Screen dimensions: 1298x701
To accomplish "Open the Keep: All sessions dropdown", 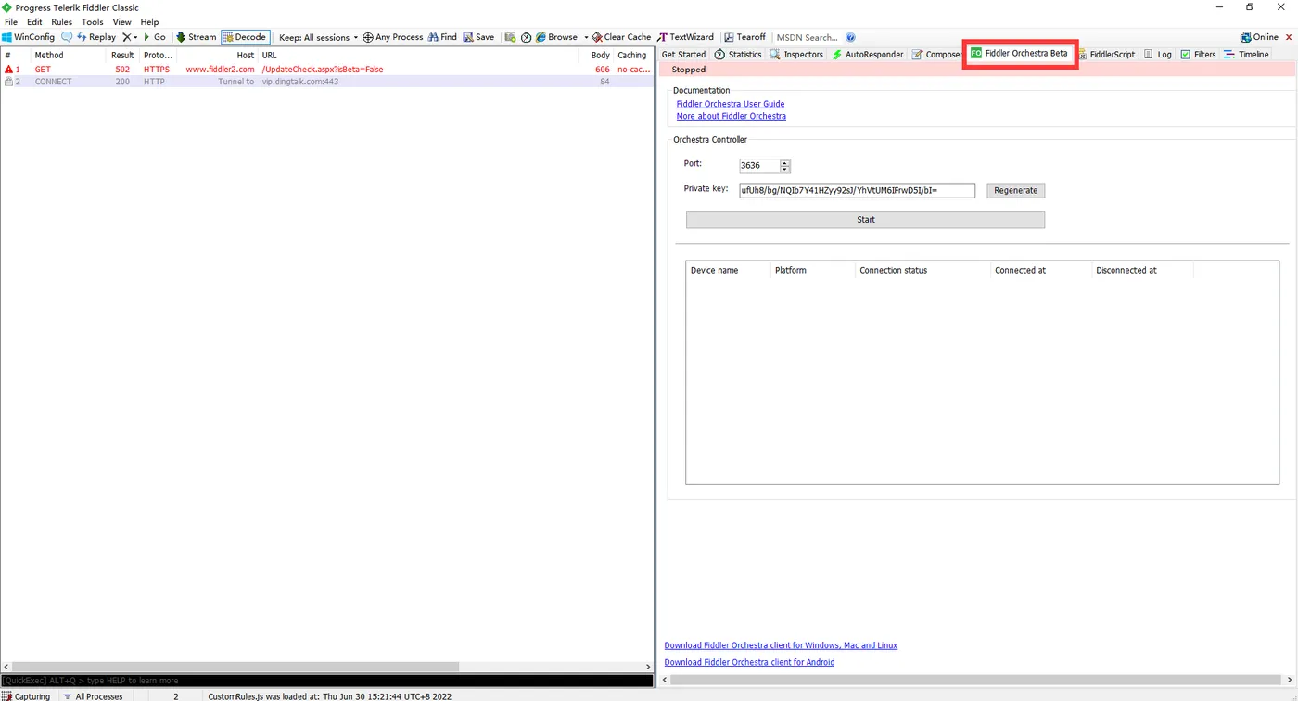I will [x=318, y=37].
